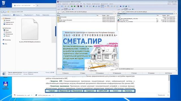181x101 pixels.
Task: Open a new browser tab
Action: coord(38,6)
